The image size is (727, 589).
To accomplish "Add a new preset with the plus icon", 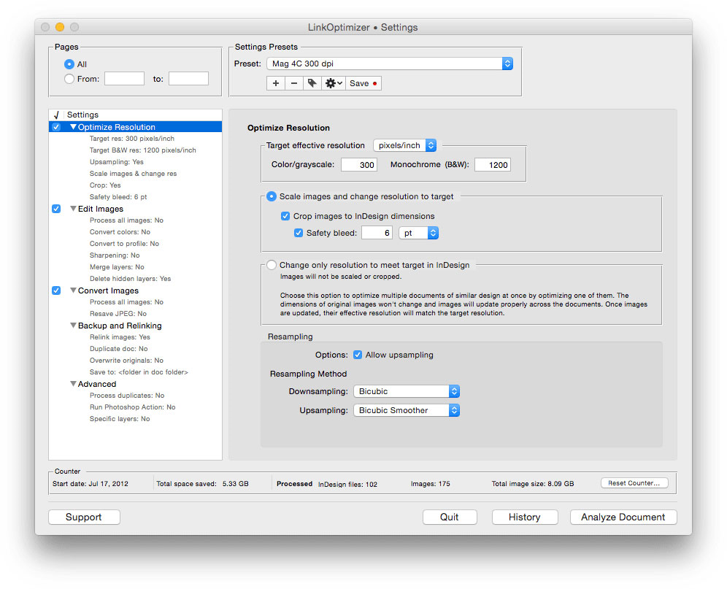I will (276, 83).
